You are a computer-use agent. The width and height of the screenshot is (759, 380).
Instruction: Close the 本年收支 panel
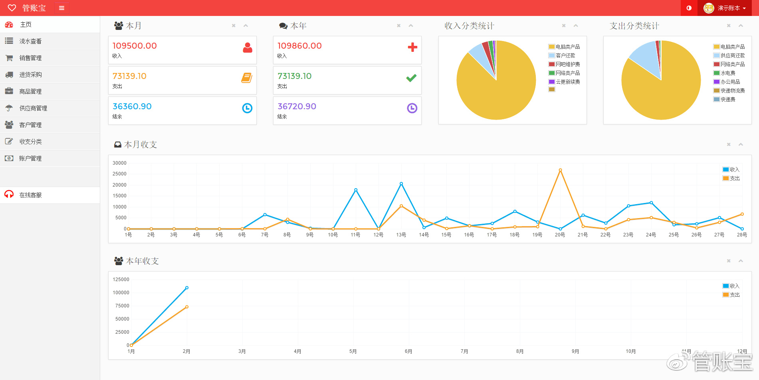click(729, 261)
